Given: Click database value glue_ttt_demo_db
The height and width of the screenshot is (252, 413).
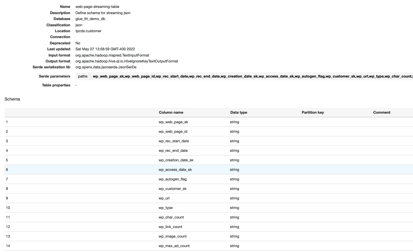Looking at the screenshot, I should click(90, 19).
